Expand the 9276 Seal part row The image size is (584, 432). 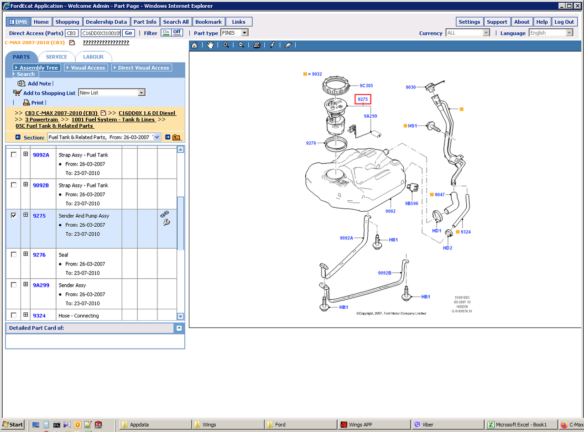tap(26, 254)
